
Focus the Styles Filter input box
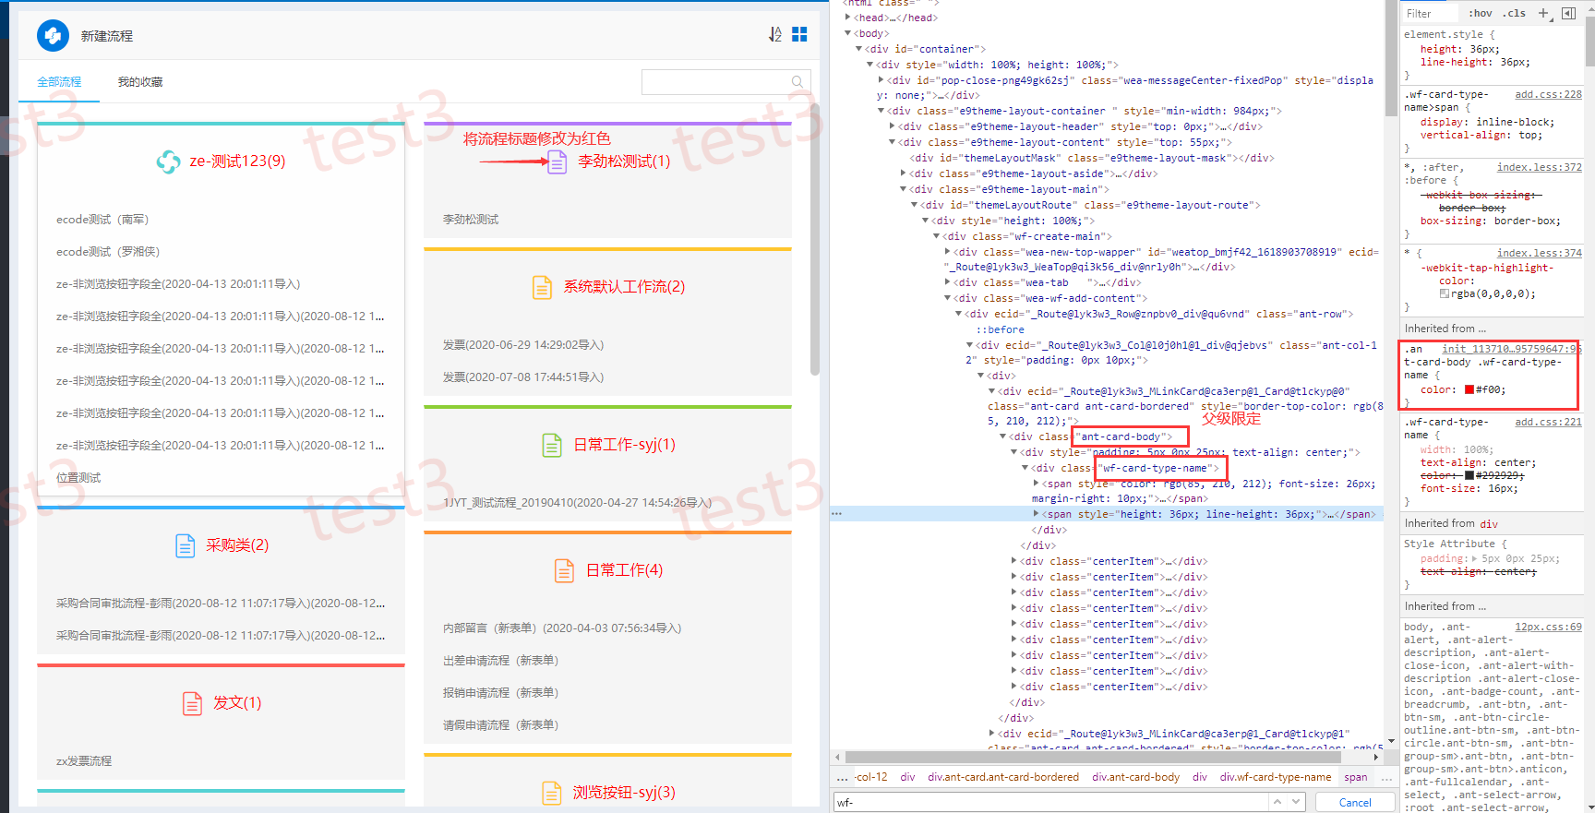coord(1429,13)
